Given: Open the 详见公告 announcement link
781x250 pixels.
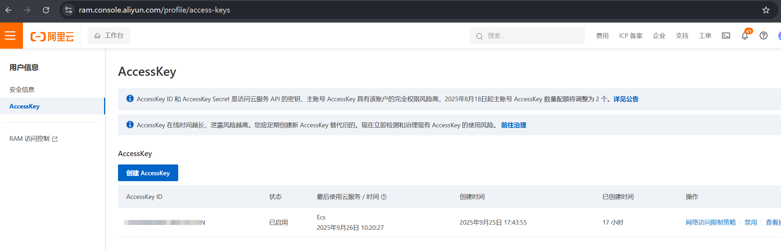Looking at the screenshot, I should [x=626, y=99].
